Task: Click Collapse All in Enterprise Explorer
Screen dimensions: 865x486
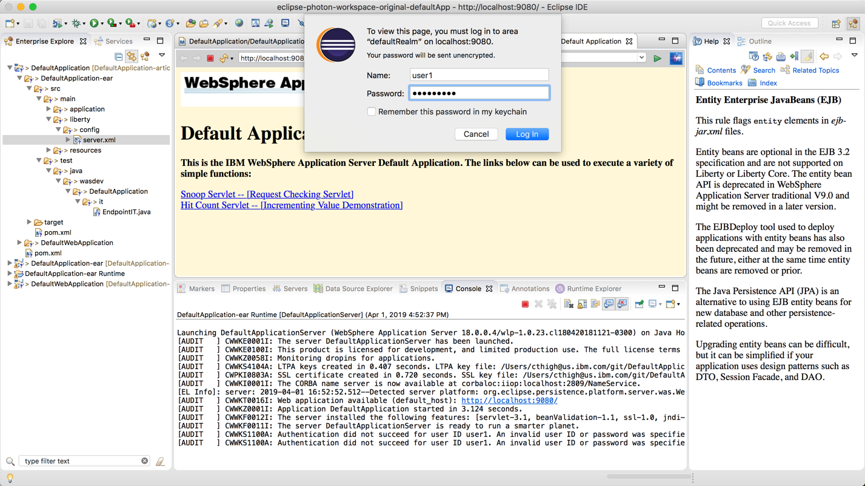Action: pyautogui.click(x=119, y=56)
